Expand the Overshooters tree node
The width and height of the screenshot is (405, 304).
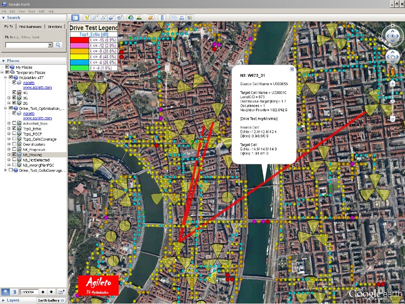tap(9, 144)
